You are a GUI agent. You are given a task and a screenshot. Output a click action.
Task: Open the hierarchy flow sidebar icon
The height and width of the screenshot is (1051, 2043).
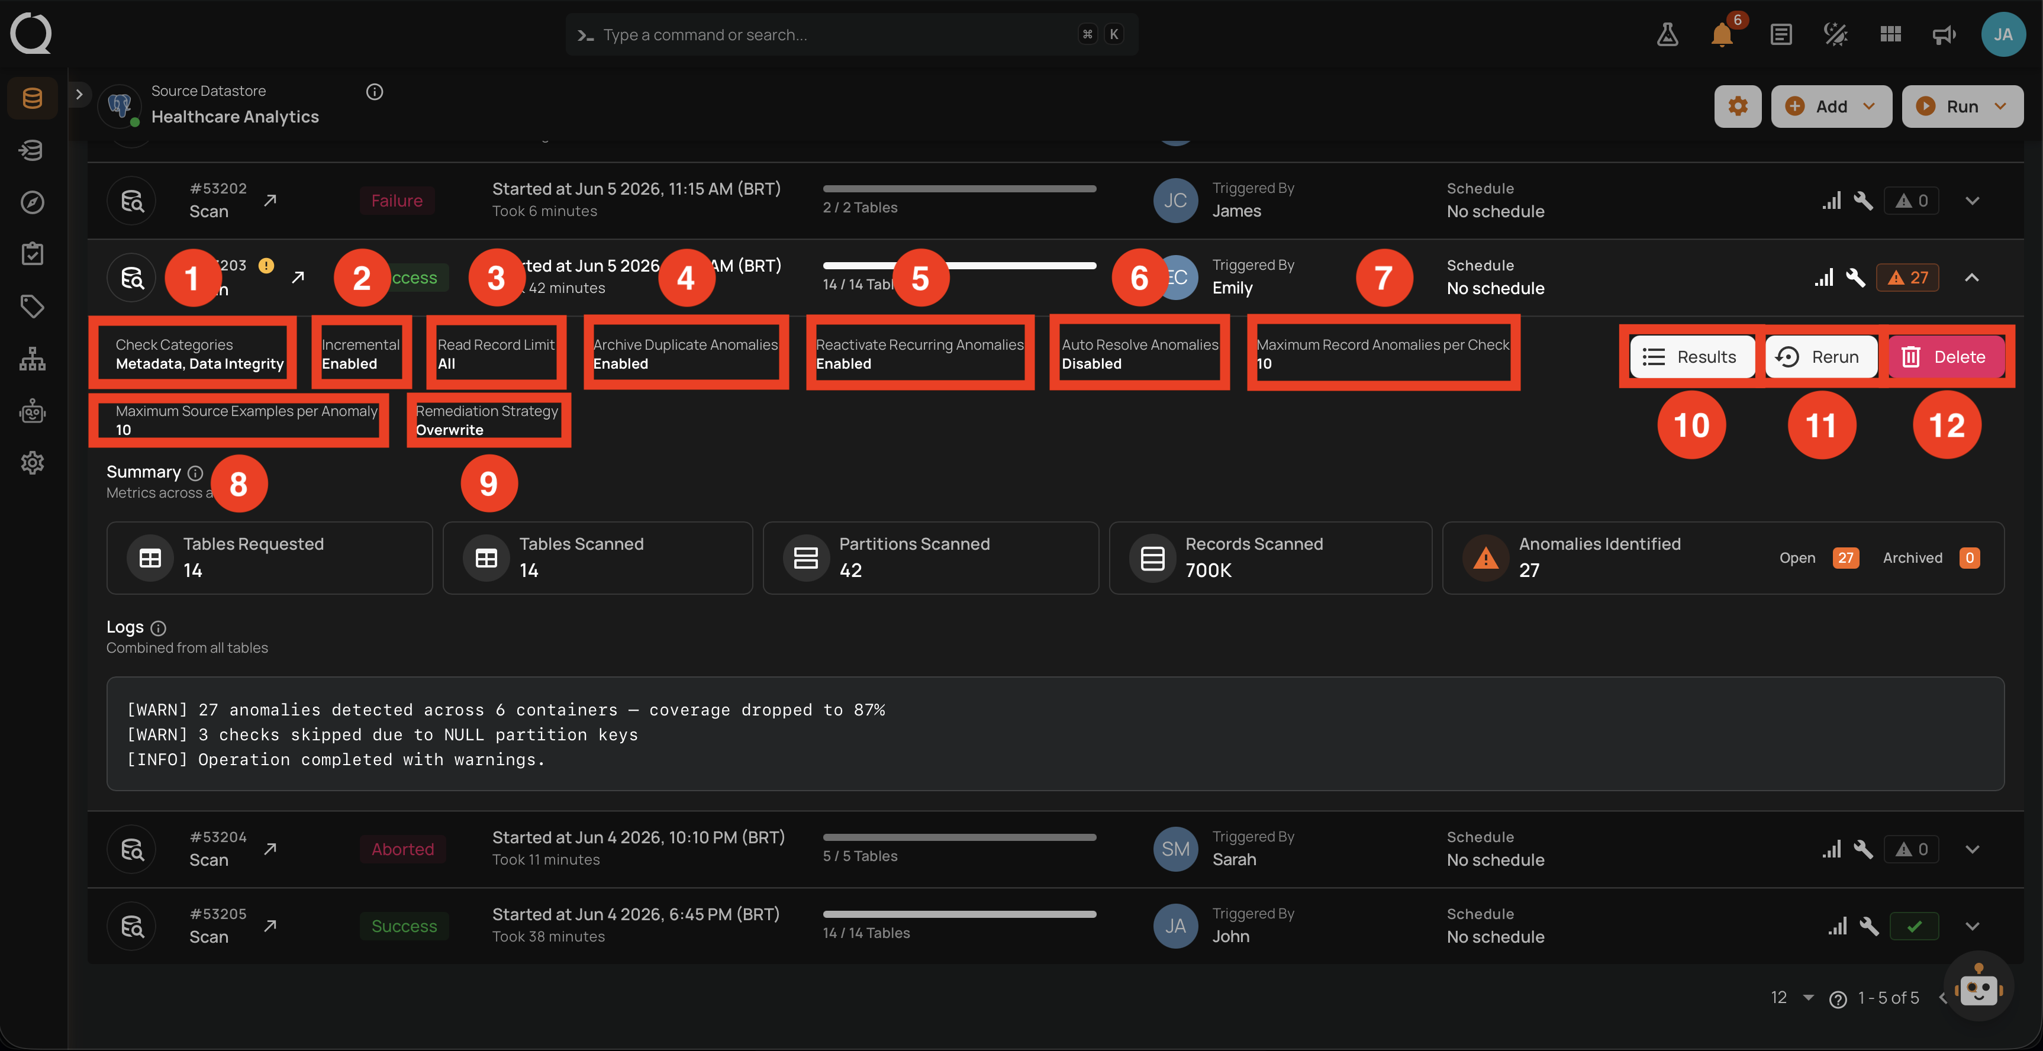coord(33,359)
